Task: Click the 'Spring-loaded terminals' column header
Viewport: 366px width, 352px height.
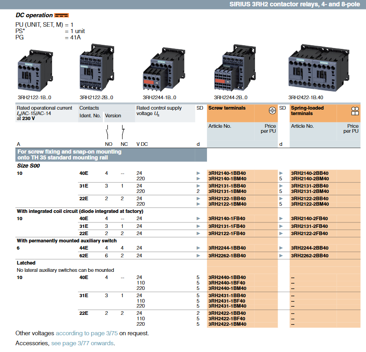Action: tap(307, 111)
